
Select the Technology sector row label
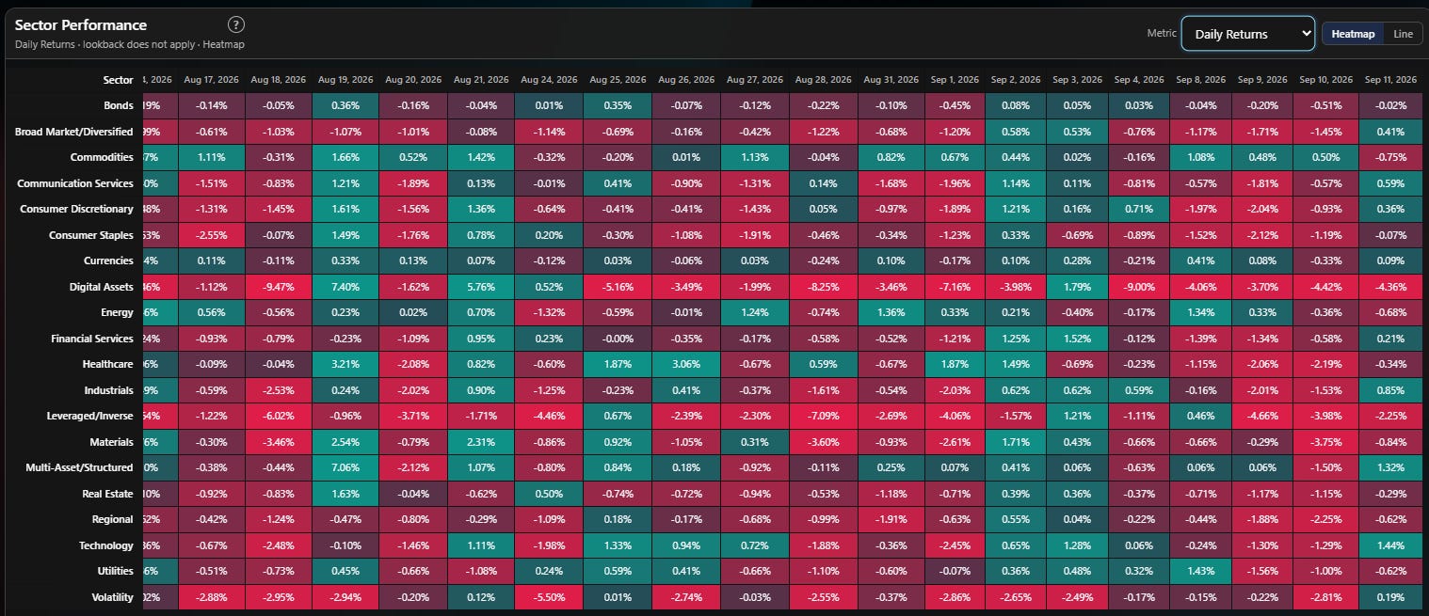(106, 545)
